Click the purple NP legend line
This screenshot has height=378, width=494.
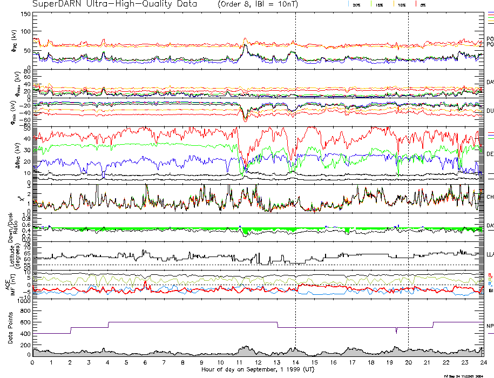(x=490, y=333)
